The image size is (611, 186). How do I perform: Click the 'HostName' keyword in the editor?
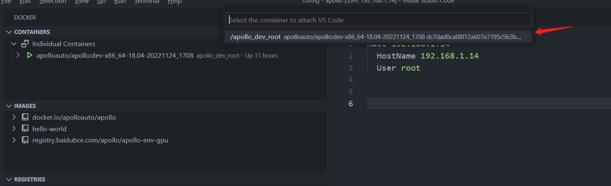(397, 56)
